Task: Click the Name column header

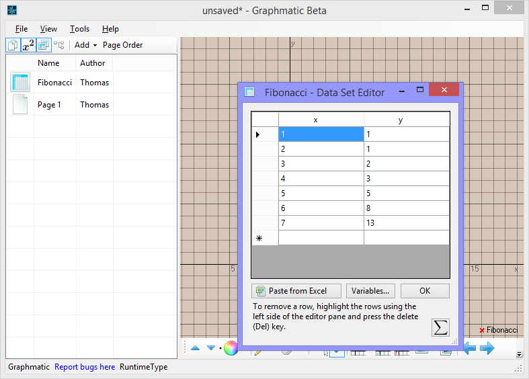Action: pos(54,63)
